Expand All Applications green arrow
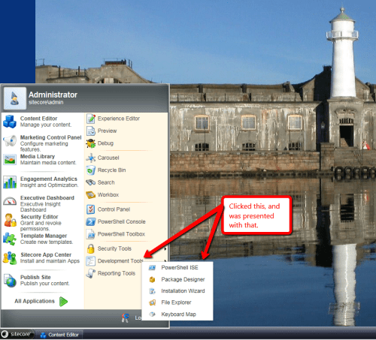The width and height of the screenshot is (376, 340). pyautogui.click(x=63, y=301)
